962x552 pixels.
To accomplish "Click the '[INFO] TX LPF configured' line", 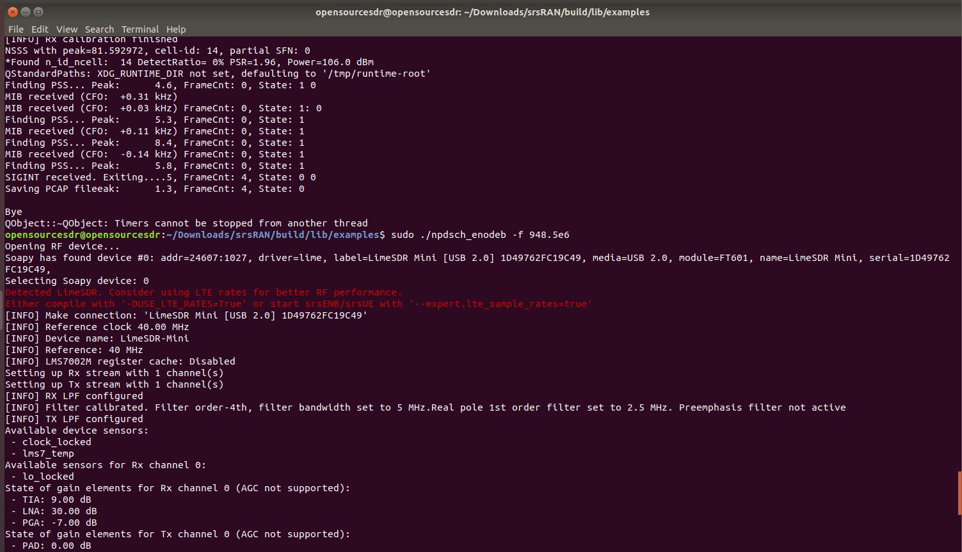I will (x=74, y=419).
